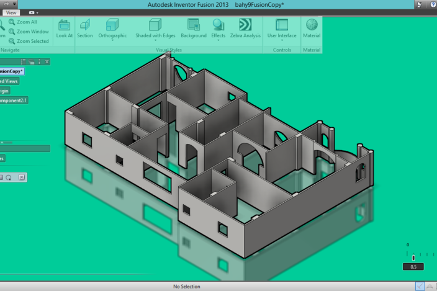437x291 pixels.
Task: Click the square icon in mini toolbar
Action: click(1, 177)
